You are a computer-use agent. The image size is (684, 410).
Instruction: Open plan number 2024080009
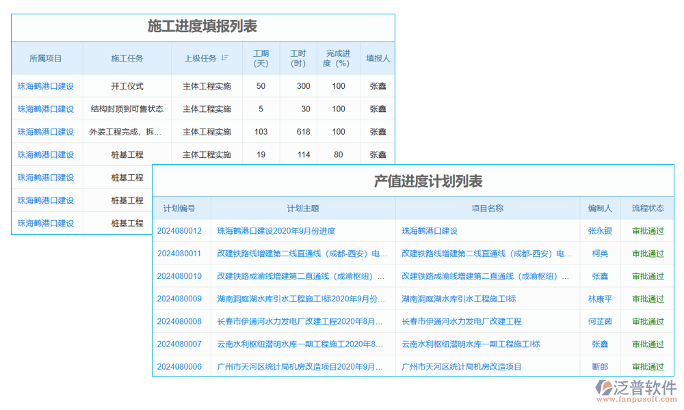(179, 299)
